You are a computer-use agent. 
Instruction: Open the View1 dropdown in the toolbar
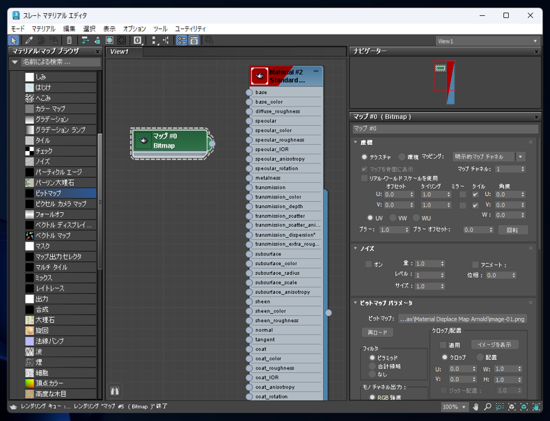coord(487,41)
